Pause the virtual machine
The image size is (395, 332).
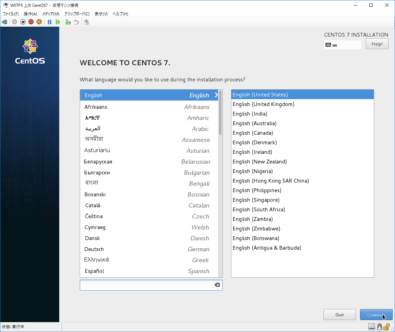coord(50,22)
